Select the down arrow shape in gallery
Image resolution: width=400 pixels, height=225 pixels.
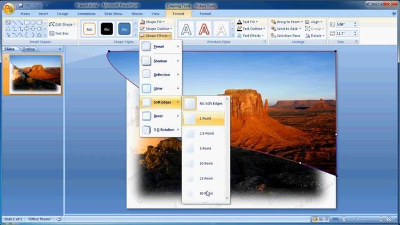(33, 29)
